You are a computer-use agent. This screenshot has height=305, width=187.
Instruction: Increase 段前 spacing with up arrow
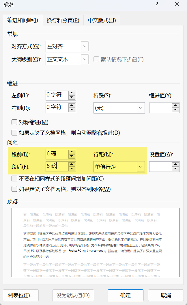[72, 152]
